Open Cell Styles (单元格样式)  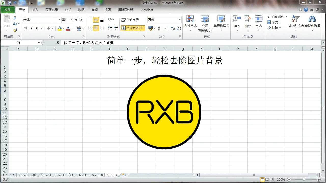(221, 23)
